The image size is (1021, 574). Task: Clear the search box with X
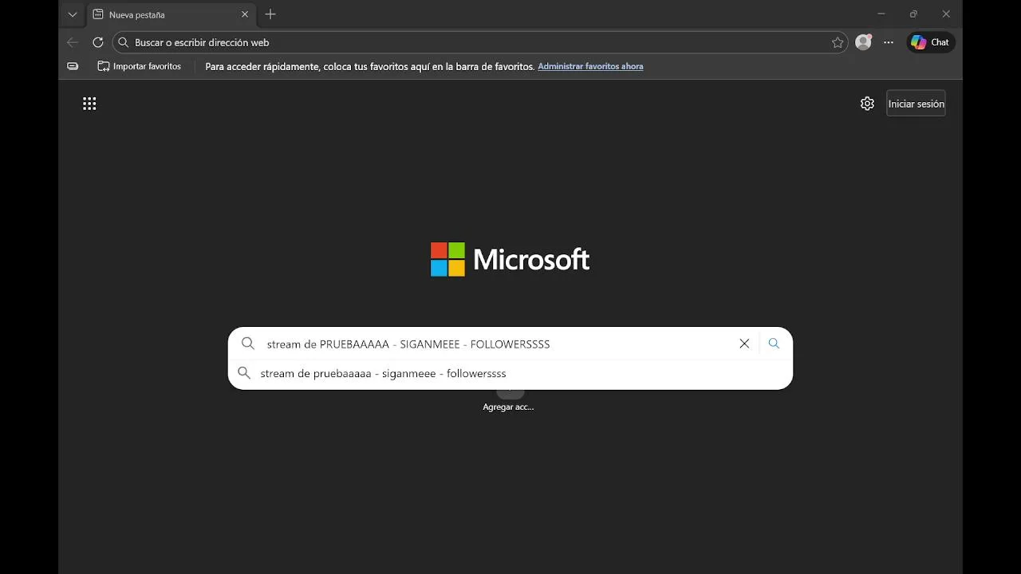click(x=744, y=344)
